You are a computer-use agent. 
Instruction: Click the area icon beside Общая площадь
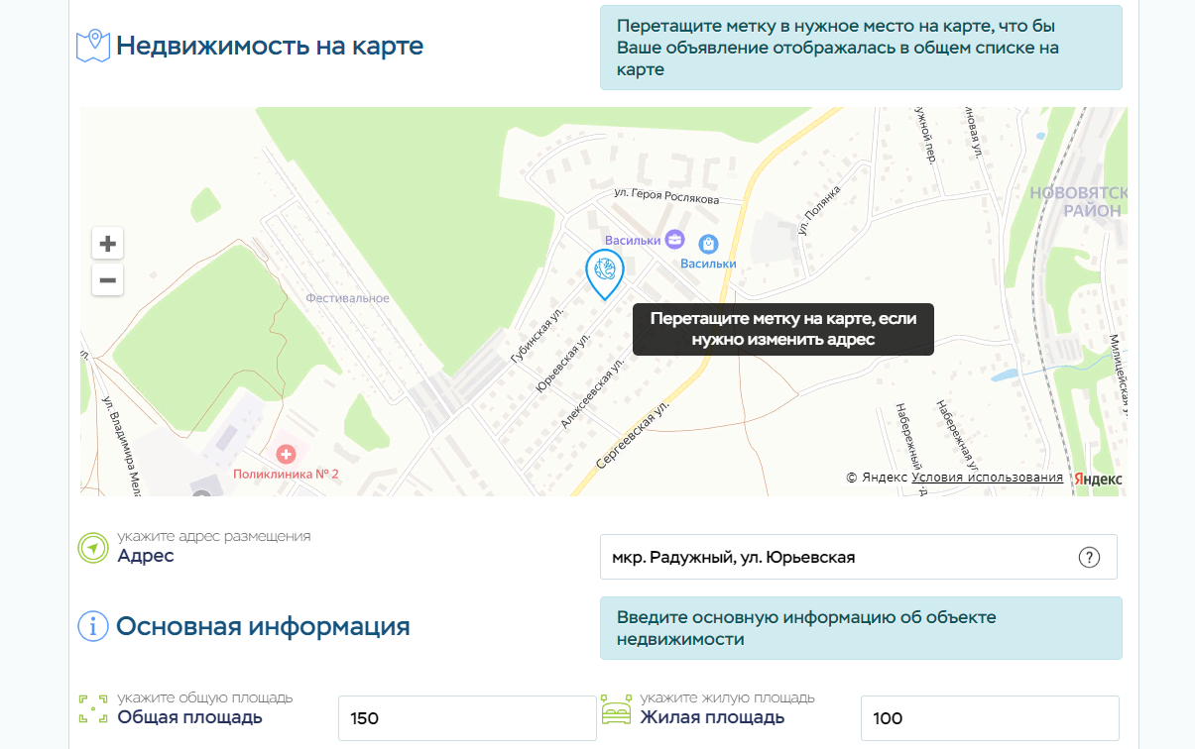[x=93, y=709]
